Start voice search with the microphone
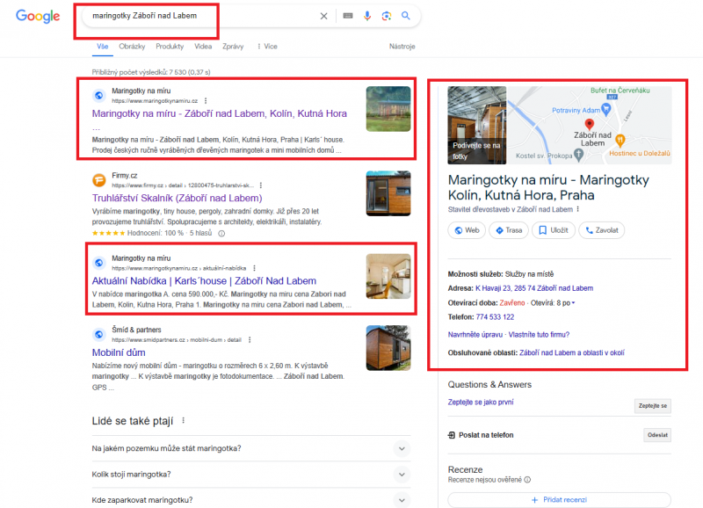703x508 pixels. [367, 16]
